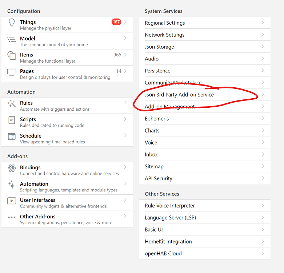The height and width of the screenshot is (273, 284).
Task: Click the Other Add-ons ellipsis icon
Action: pyautogui.click(x=12, y=217)
